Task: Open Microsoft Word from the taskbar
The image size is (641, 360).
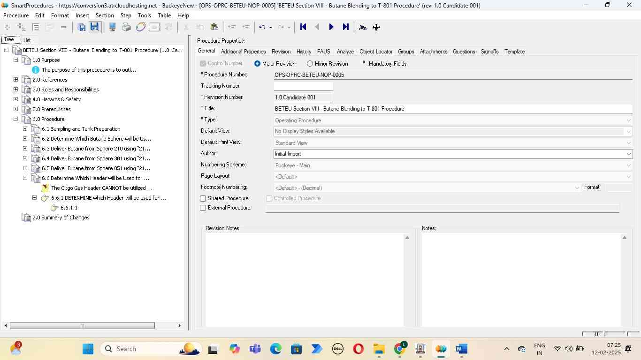Action: [x=461, y=349]
